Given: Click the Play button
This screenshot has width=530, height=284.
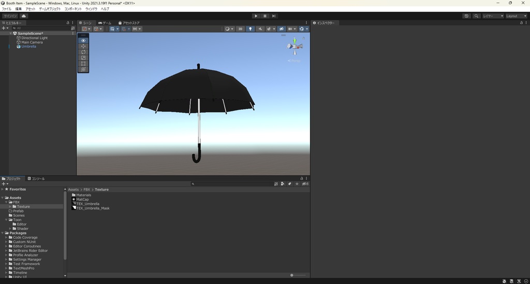Looking at the screenshot, I should 256,16.
